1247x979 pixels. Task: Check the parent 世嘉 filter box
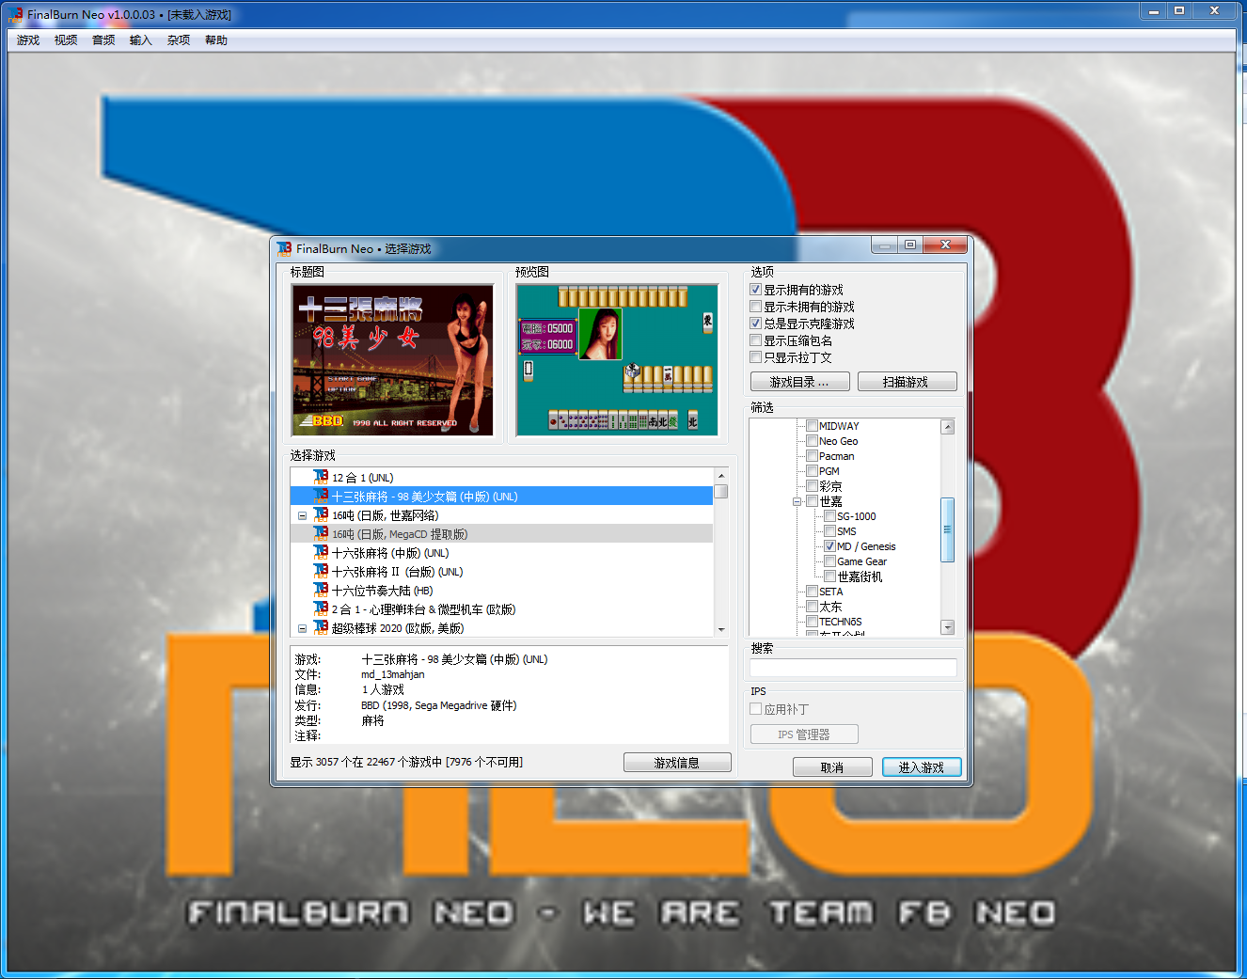pos(812,501)
